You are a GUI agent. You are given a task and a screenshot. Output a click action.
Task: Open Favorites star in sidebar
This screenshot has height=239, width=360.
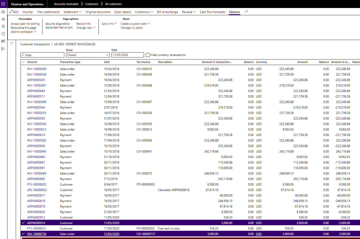point(3,26)
